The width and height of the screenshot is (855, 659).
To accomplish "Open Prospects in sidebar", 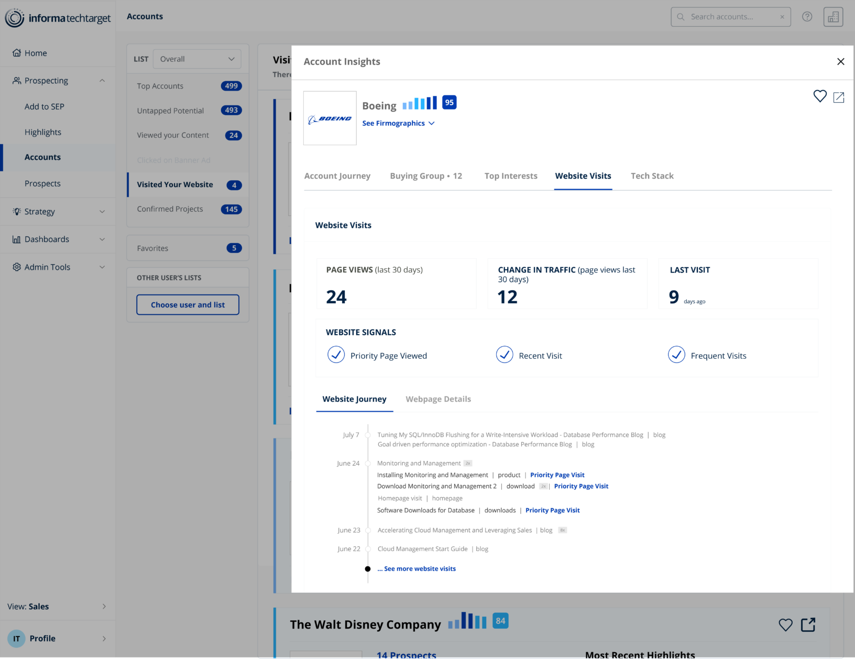I will coord(42,184).
